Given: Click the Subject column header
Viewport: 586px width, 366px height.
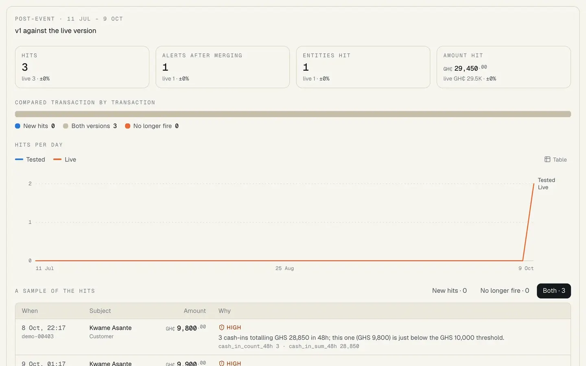Looking at the screenshot, I should click(100, 311).
